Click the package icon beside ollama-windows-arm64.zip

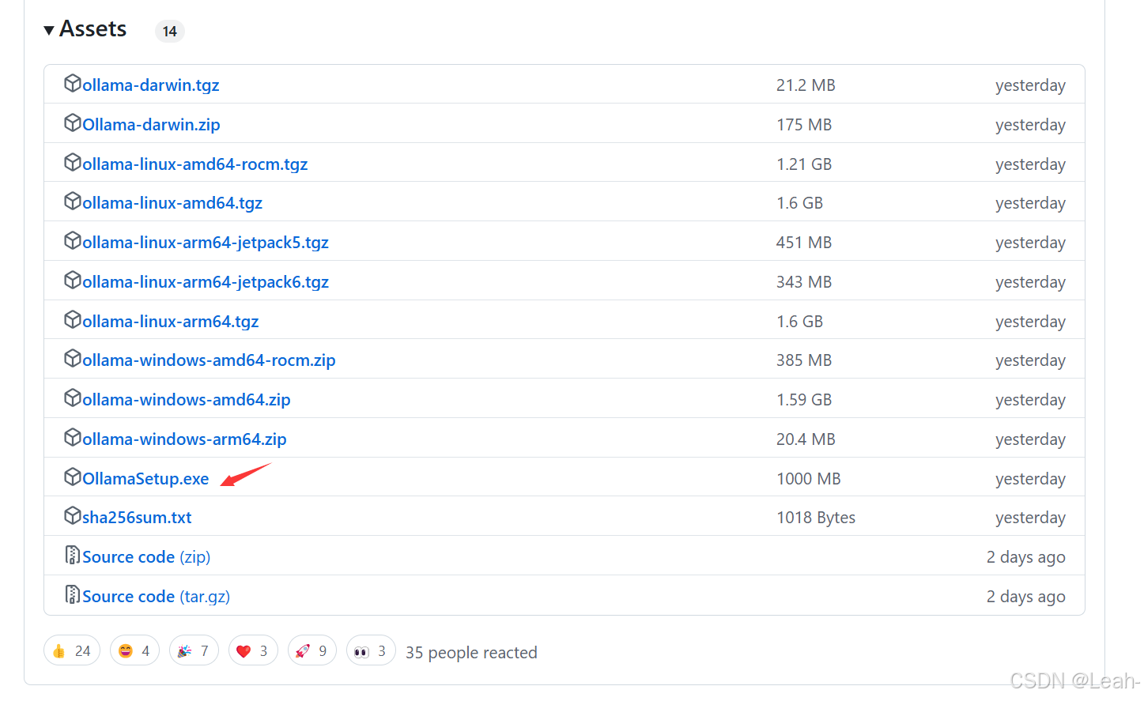click(x=73, y=437)
